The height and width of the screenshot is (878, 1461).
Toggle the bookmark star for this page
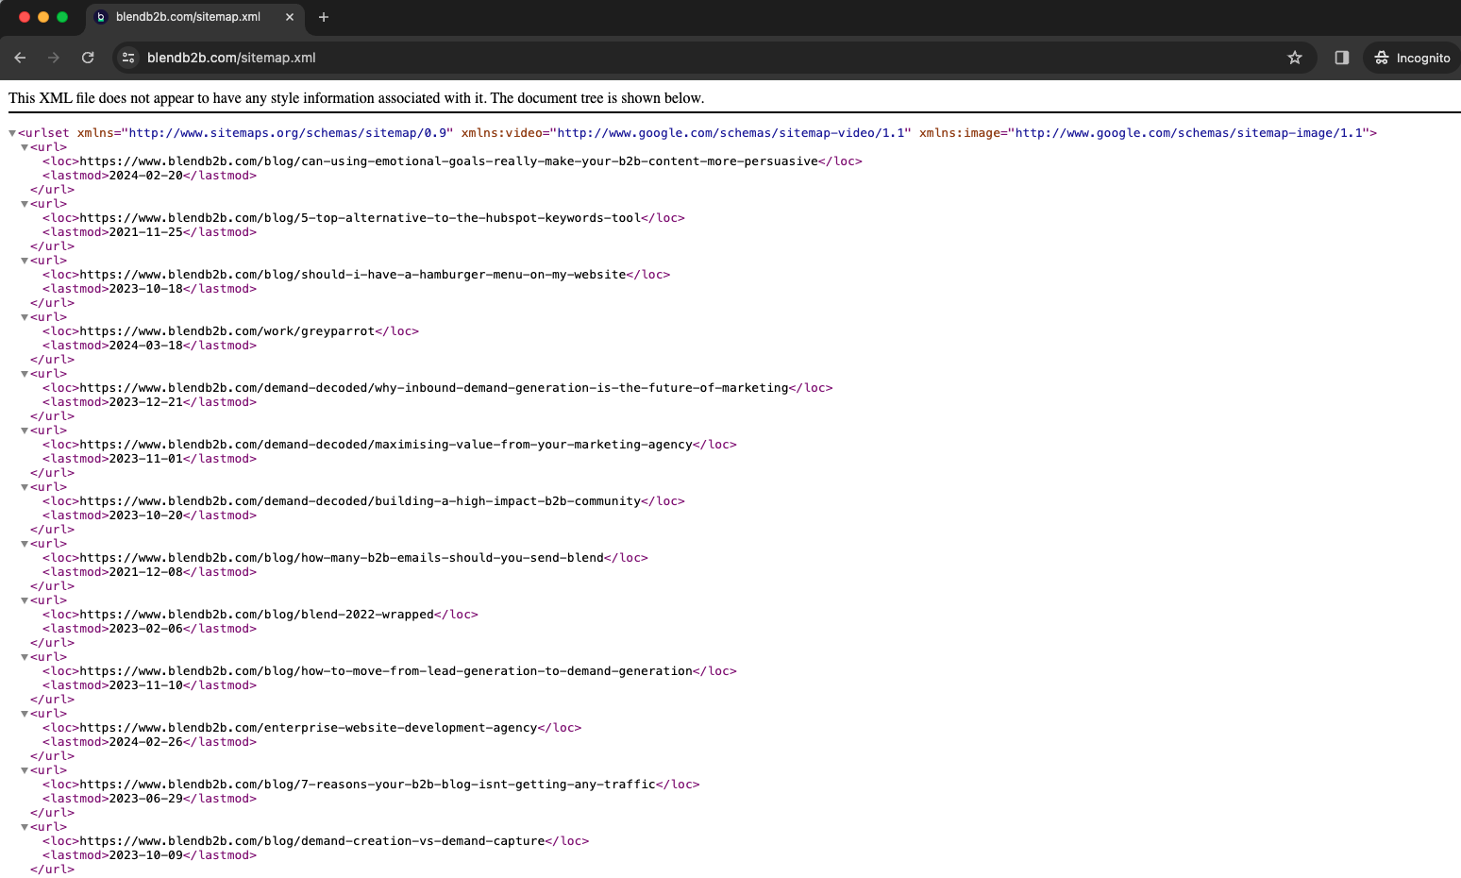click(x=1294, y=58)
